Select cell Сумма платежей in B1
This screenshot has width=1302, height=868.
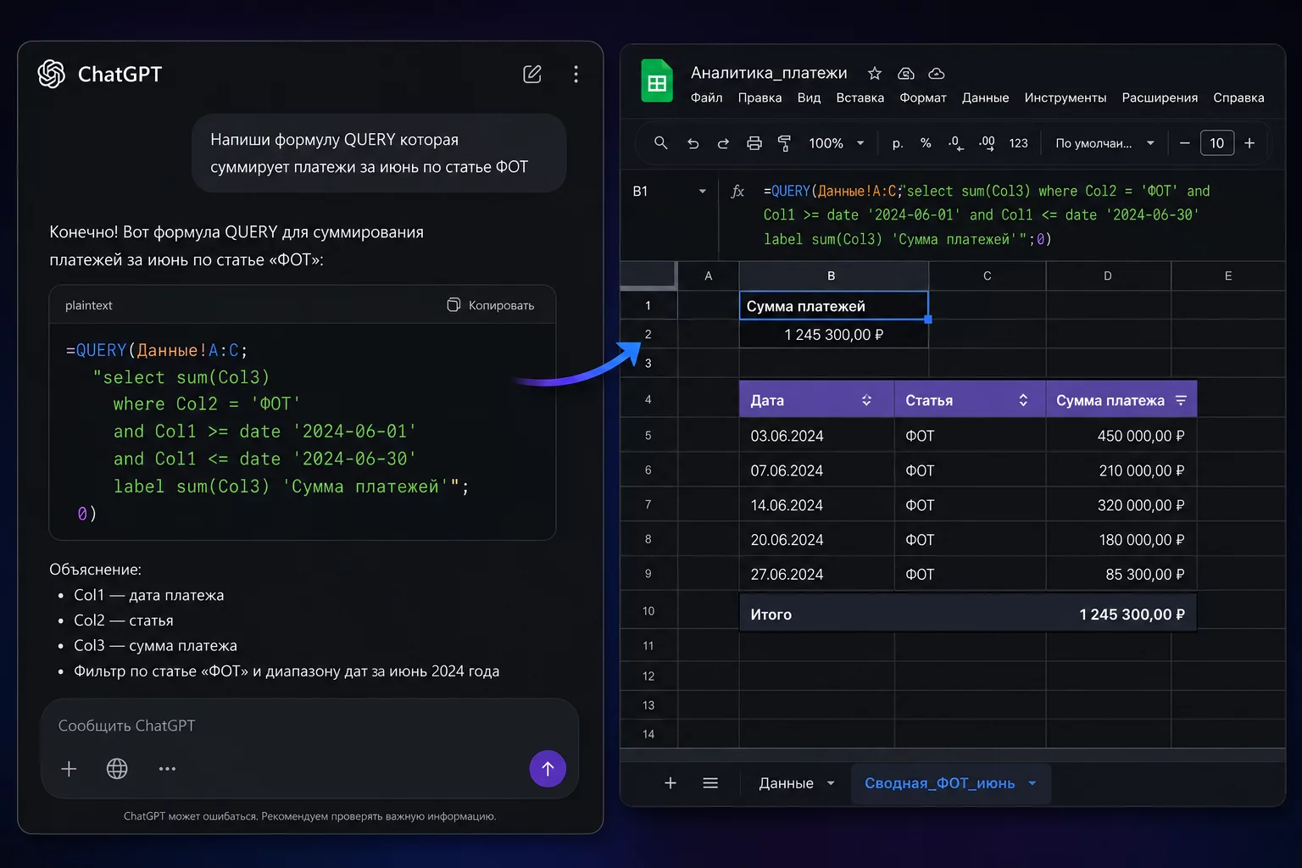[834, 305]
